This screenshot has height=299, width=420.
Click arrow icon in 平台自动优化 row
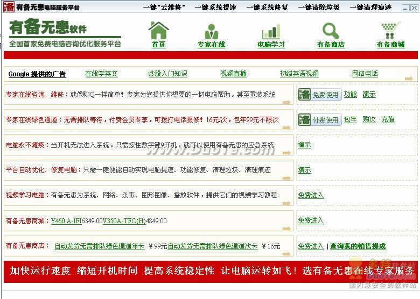click(286, 178)
